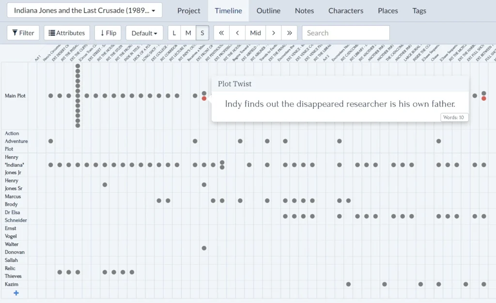
Task: Click the Words: 10 badge
Action: pyautogui.click(x=453, y=117)
